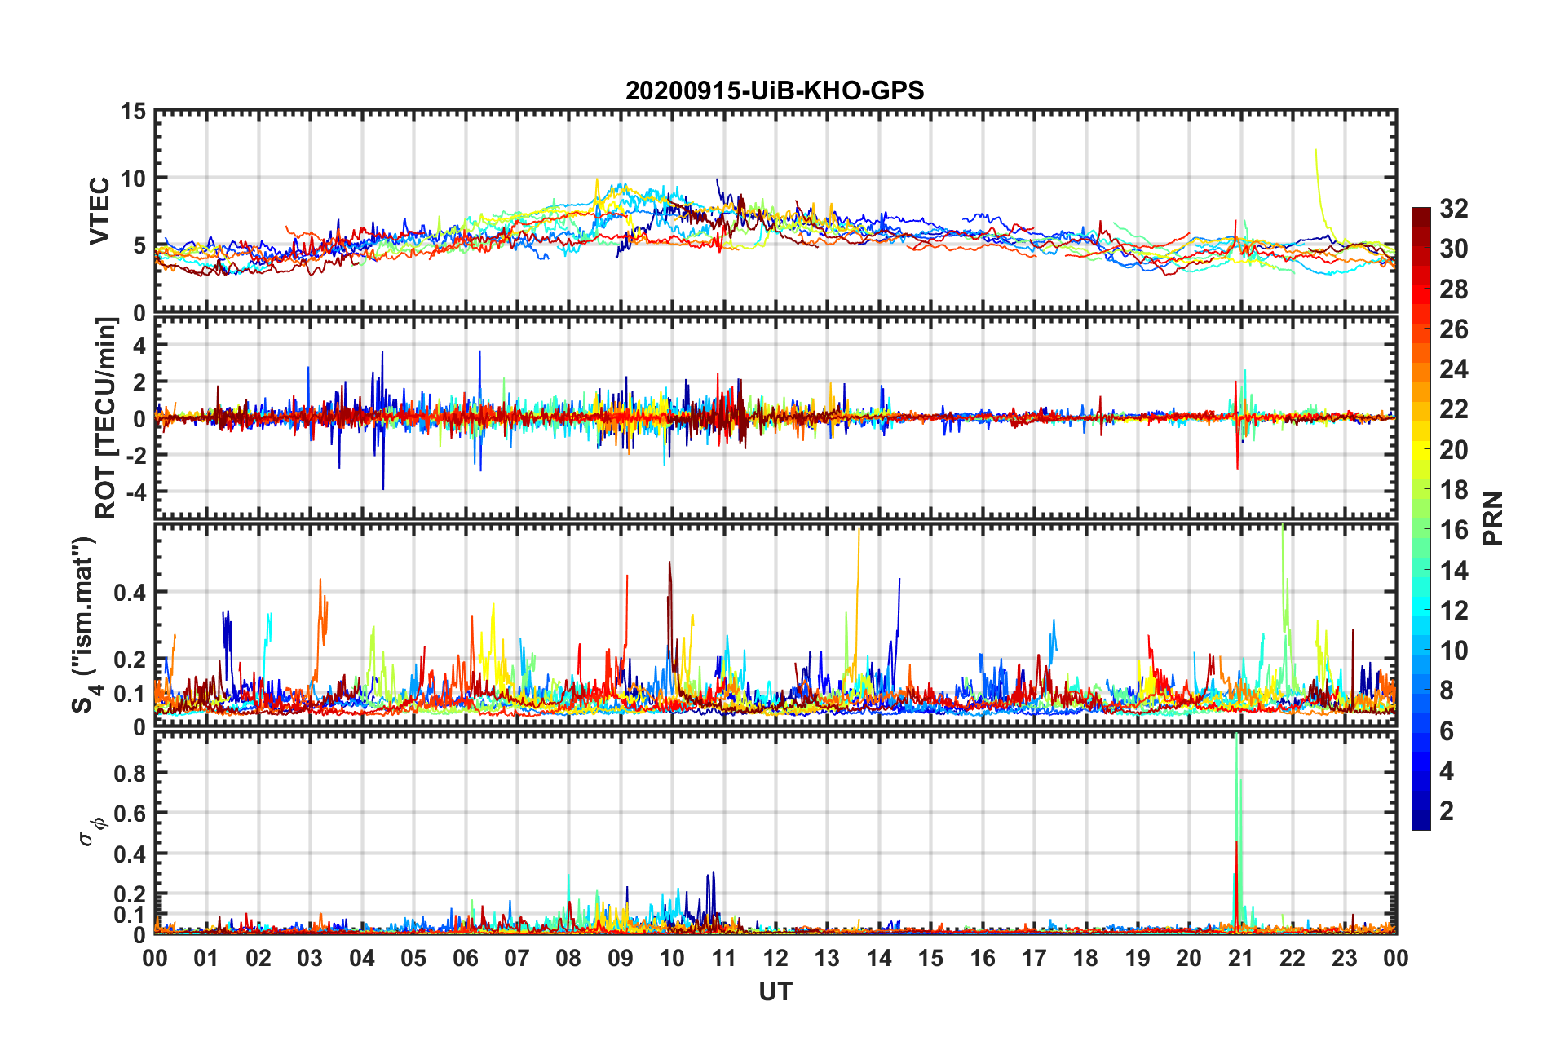This screenshot has width=1551, height=1037.
Task: Click S4 y-tick label 0.4
Action: click(x=130, y=593)
